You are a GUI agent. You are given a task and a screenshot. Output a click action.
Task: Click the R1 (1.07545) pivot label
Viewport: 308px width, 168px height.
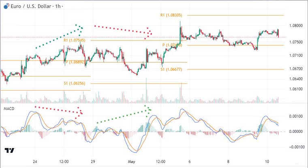tap(74, 40)
